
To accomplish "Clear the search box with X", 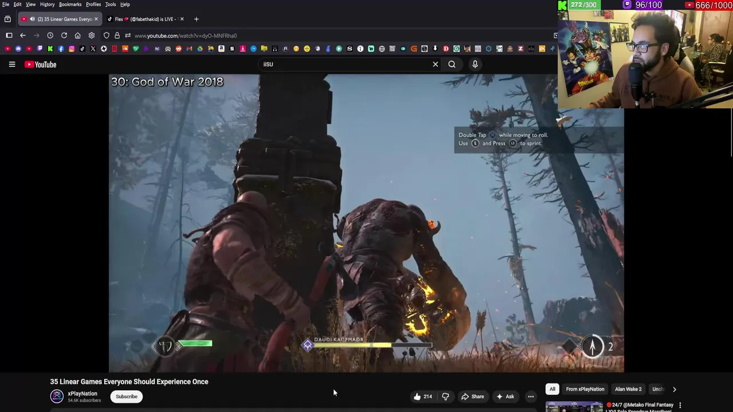I will click(435, 64).
